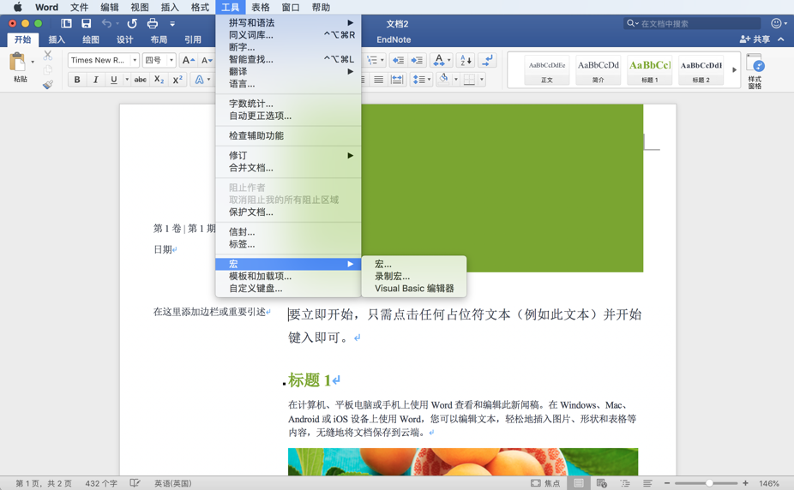Click the Increase Indent icon
The image size is (794, 490).
click(417, 60)
